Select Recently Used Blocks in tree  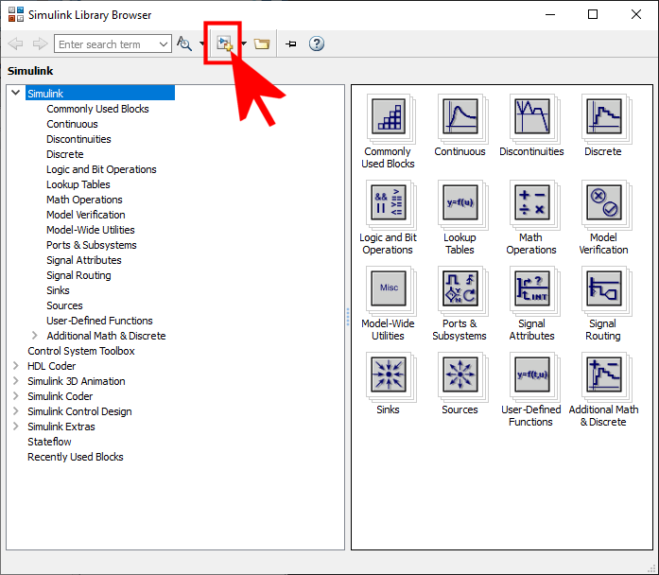76,457
